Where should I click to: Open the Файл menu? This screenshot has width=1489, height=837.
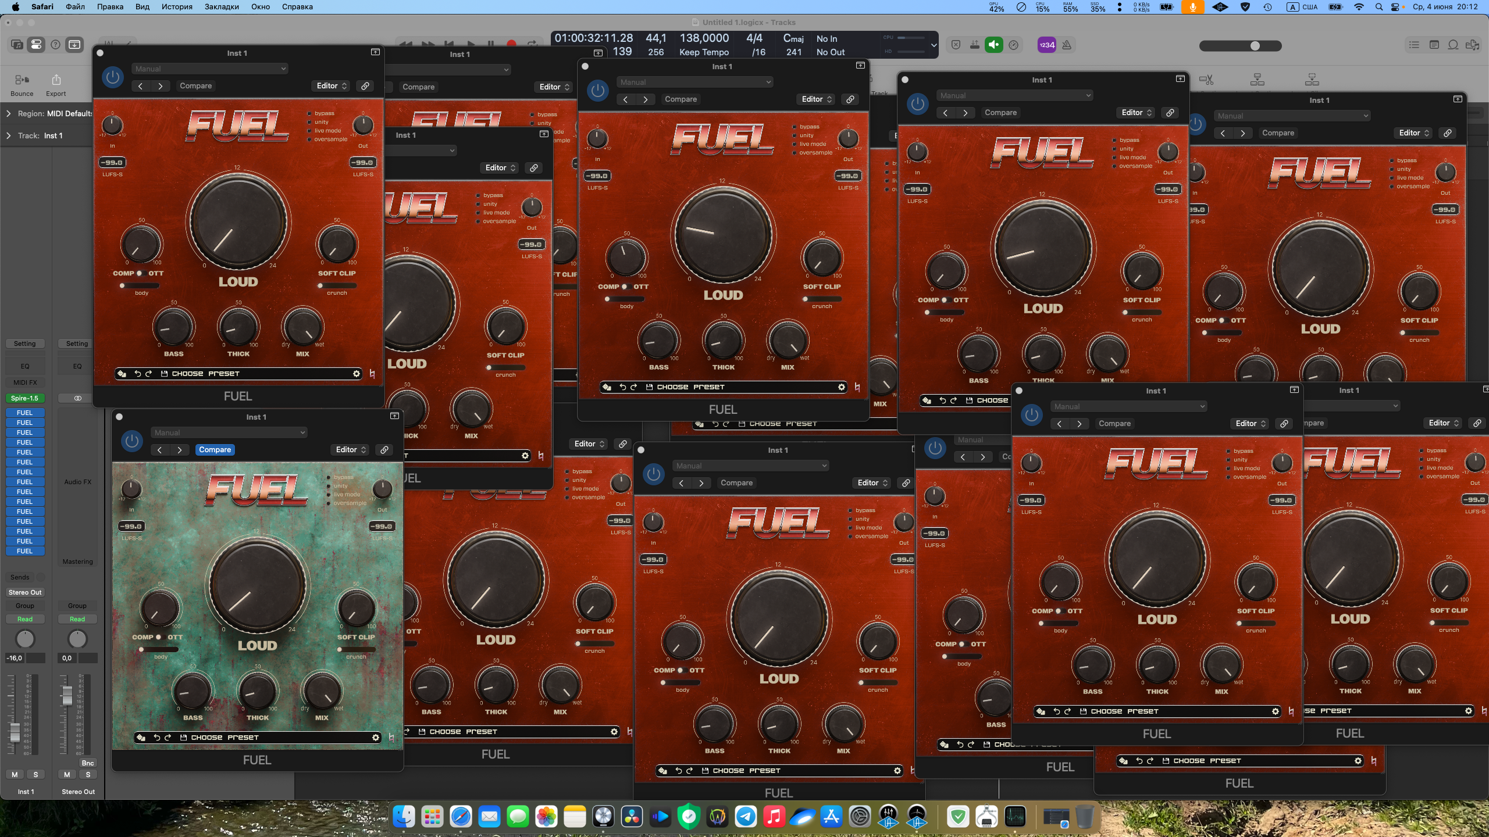[x=75, y=7]
